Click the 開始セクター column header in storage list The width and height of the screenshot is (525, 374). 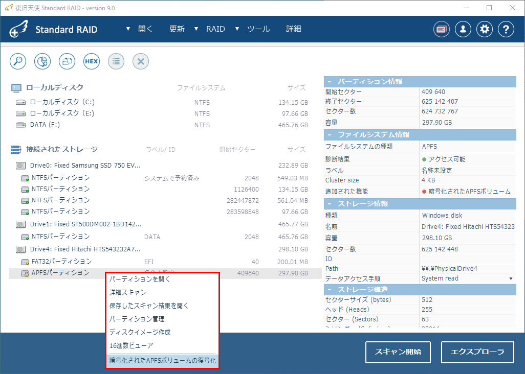[x=237, y=150]
